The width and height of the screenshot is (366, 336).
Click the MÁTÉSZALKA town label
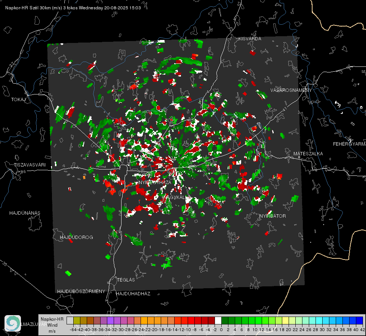coord(308,153)
